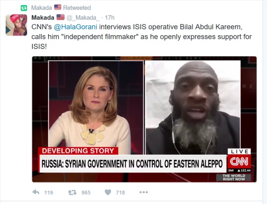Viewport: 267px width, 204px height.
Task: Open the tweet via the 17h timestamp
Action: pos(110,17)
